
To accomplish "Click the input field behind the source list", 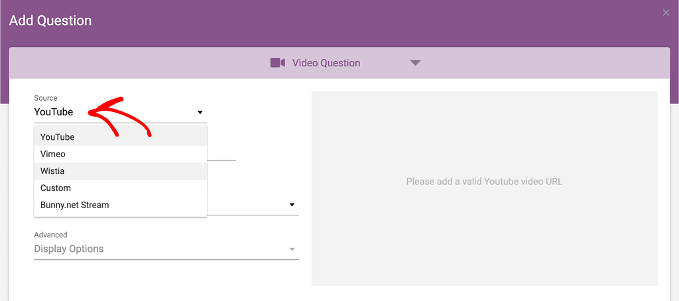I will pyautogui.click(x=222, y=152).
